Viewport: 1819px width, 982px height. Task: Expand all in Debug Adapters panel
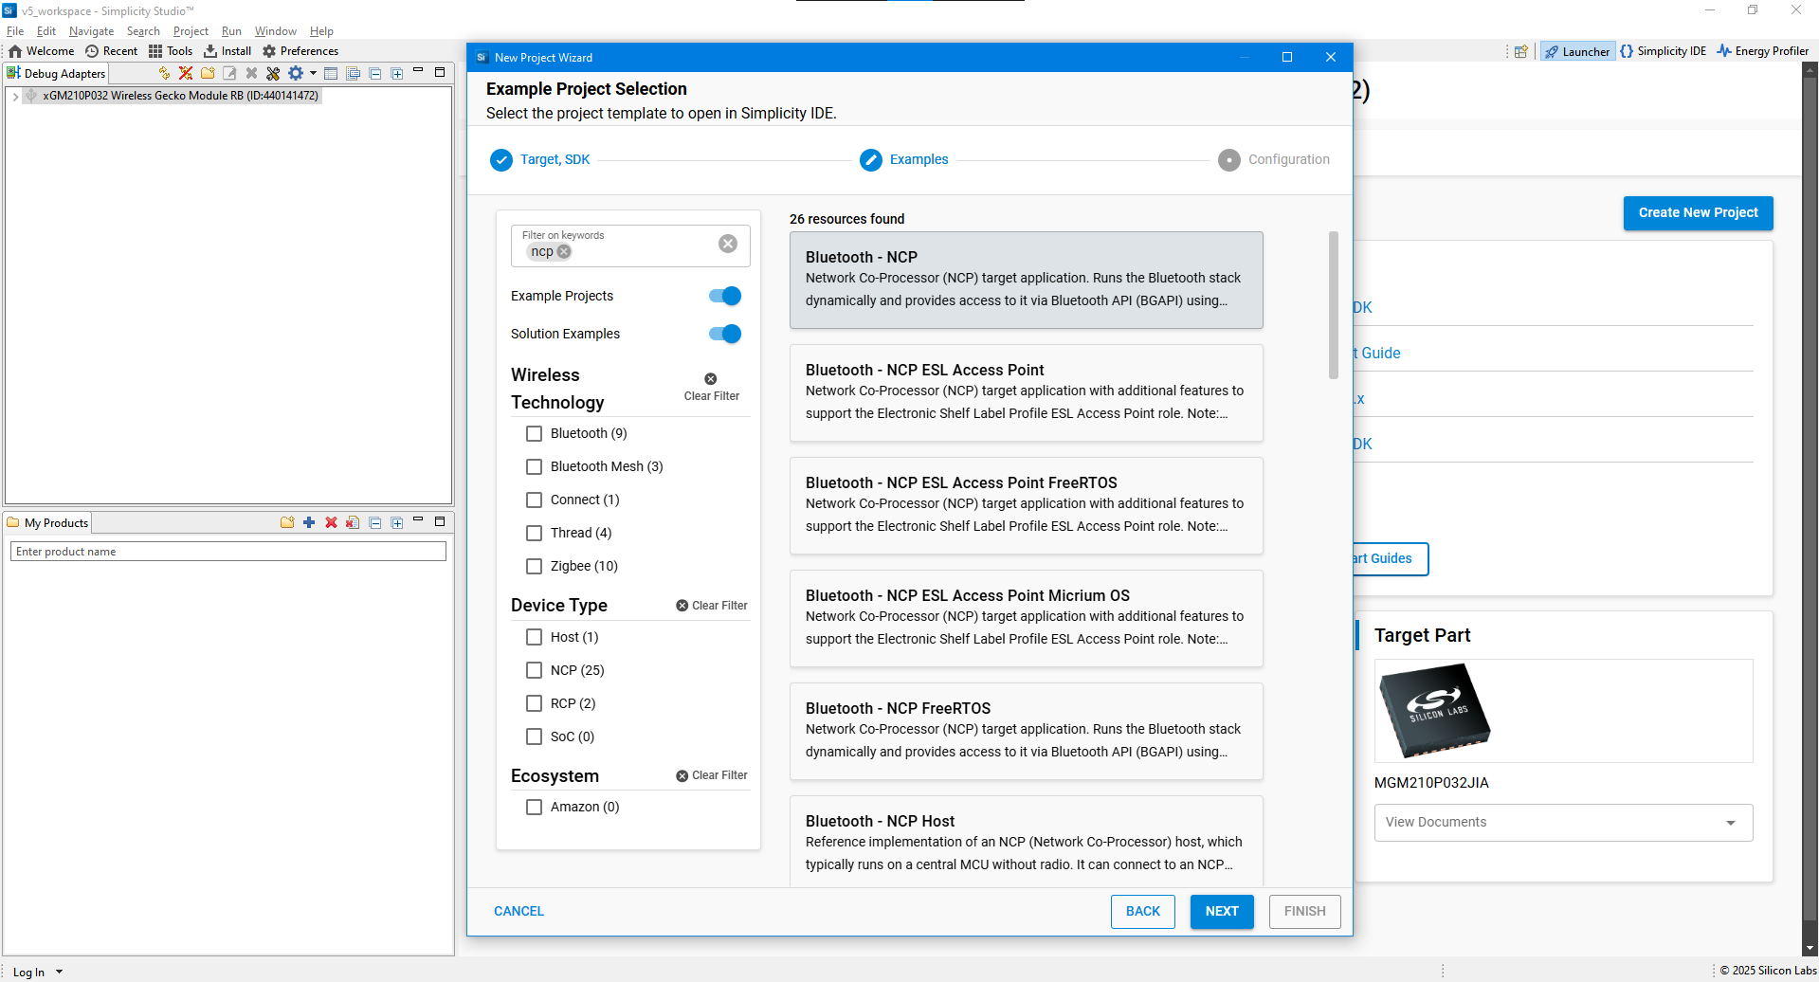[397, 73]
